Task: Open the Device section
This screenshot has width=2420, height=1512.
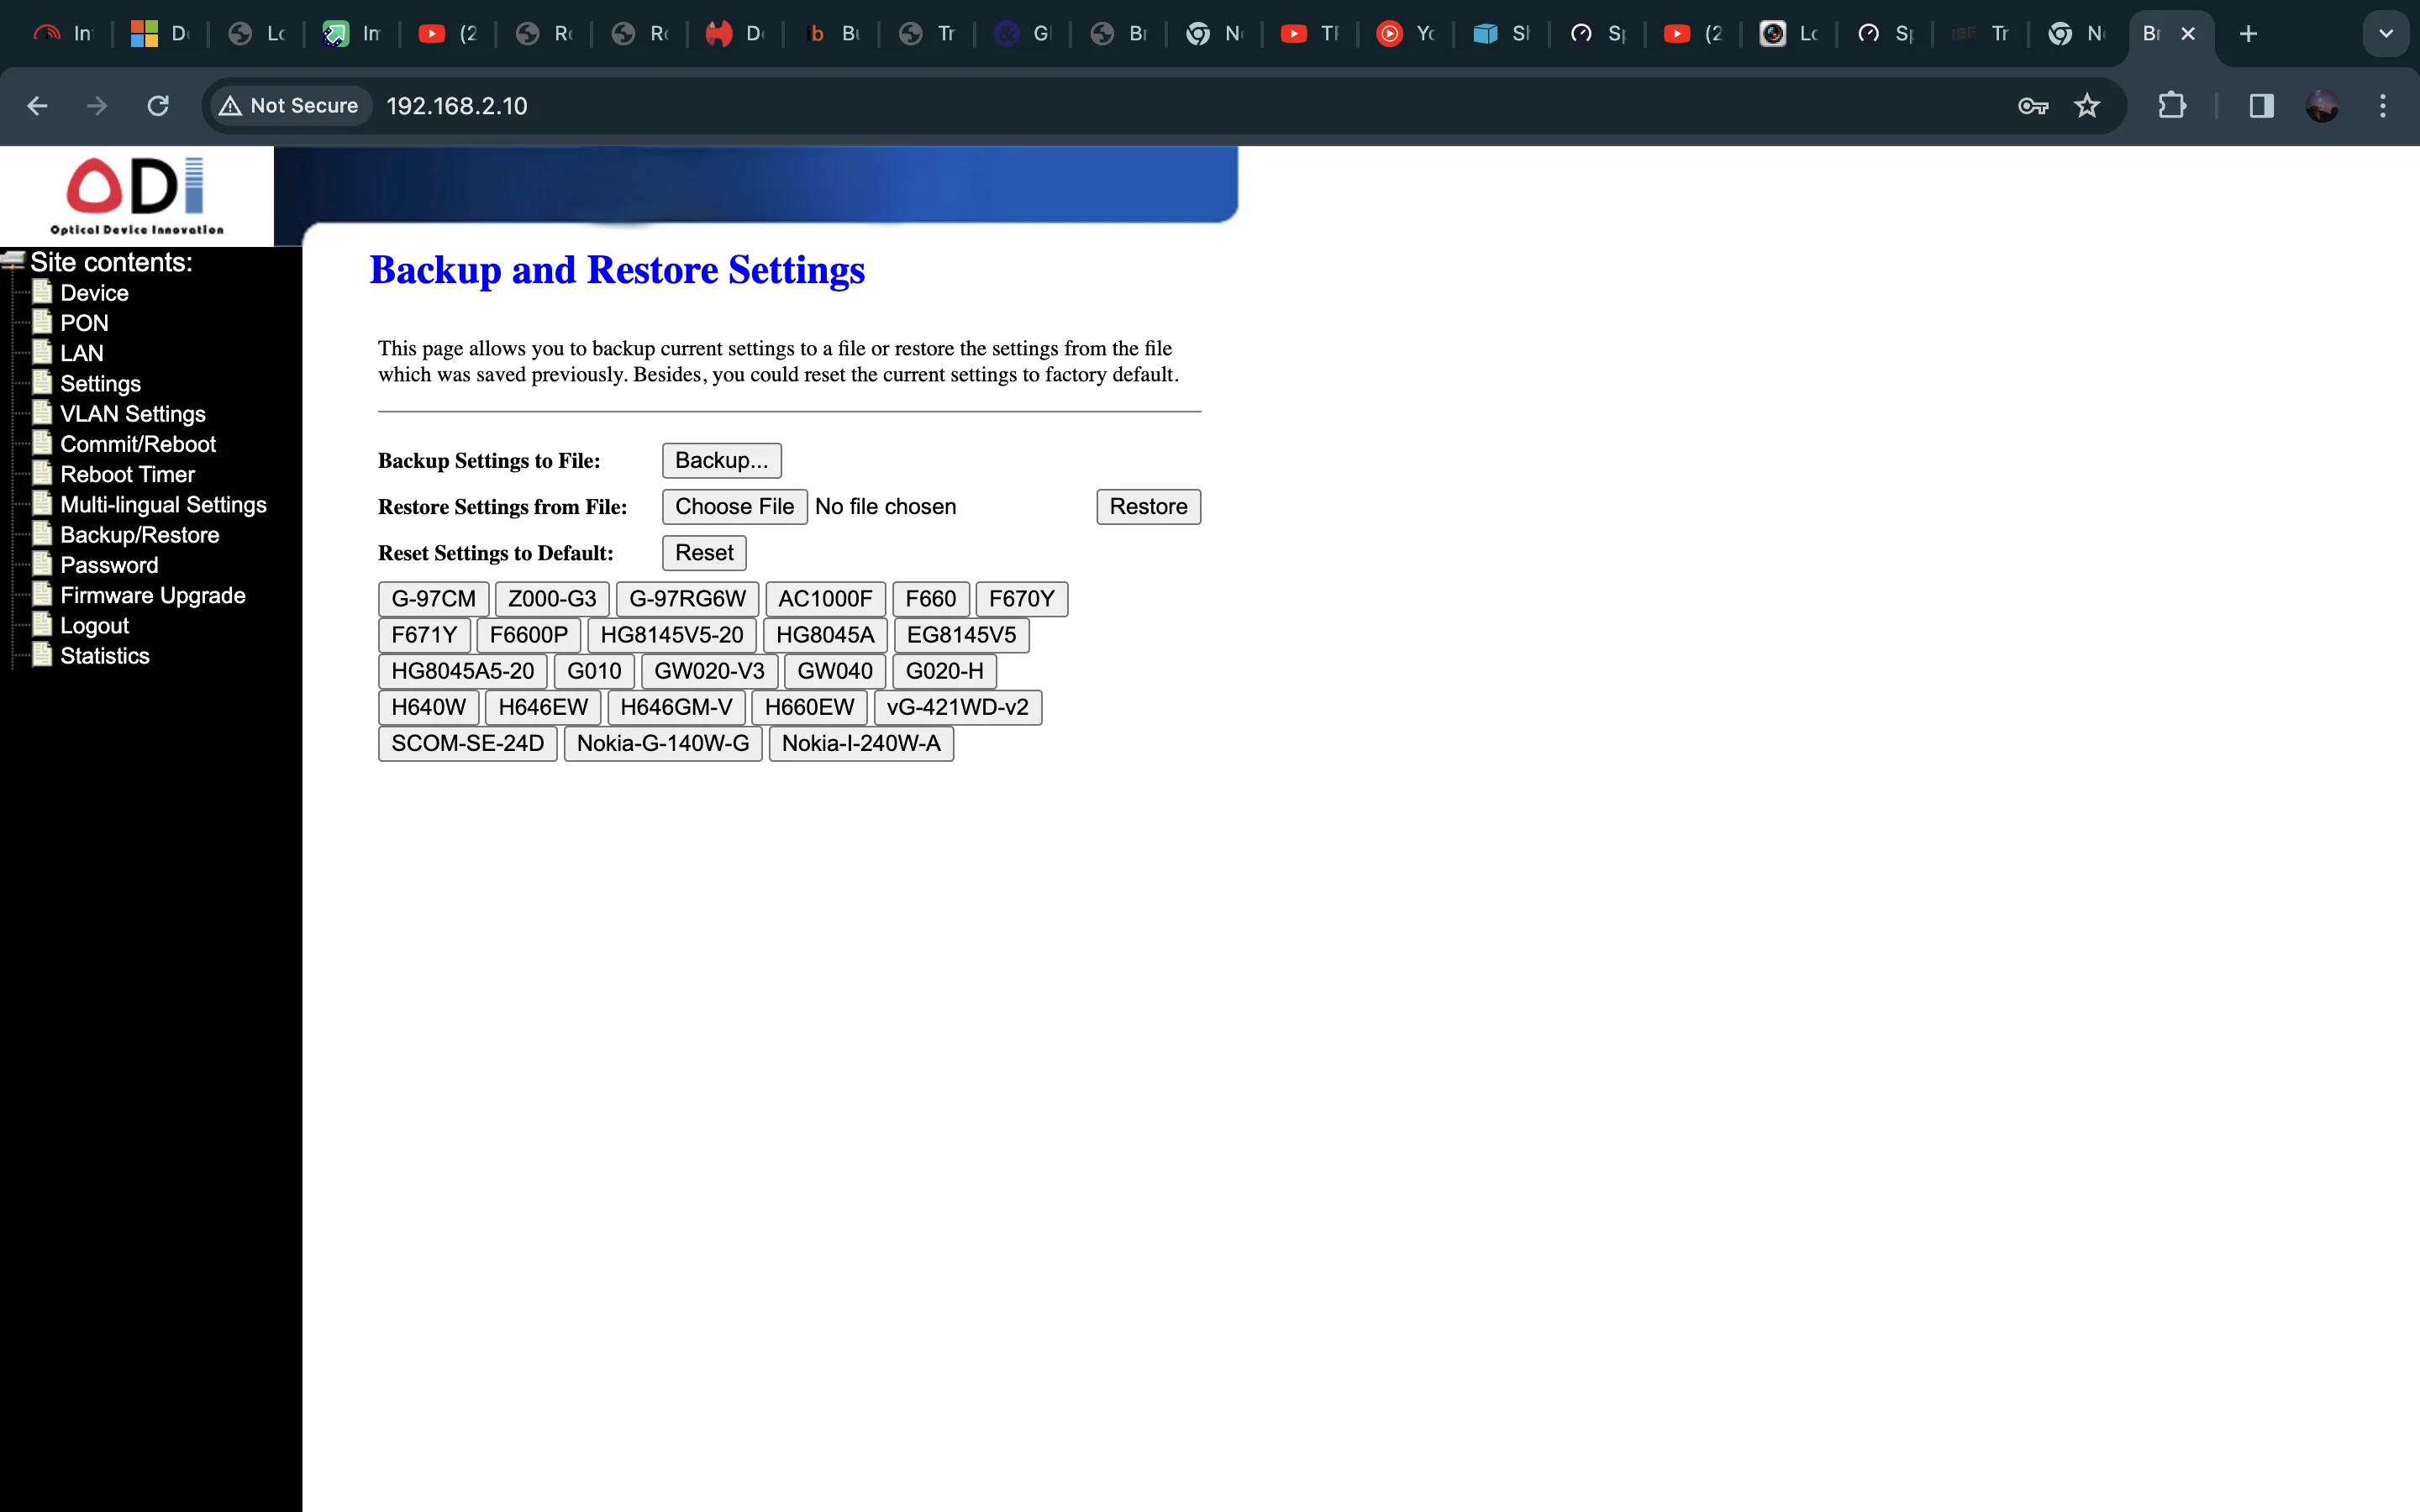Action: [94, 292]
